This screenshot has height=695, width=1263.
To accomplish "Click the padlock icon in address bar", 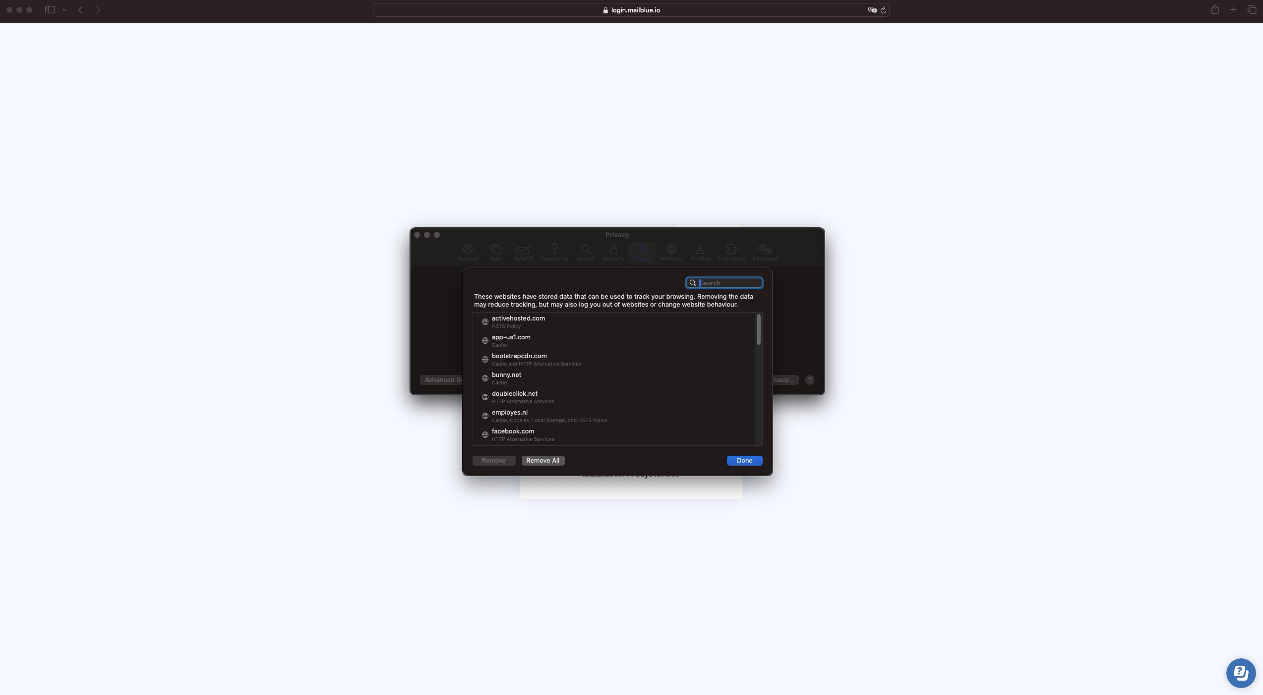I will coord(605,10).
